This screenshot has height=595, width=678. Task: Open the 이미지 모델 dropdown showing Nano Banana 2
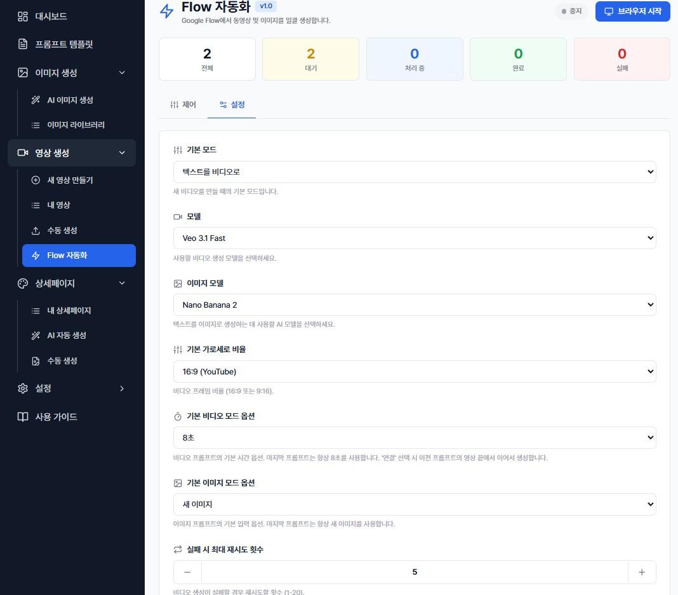pyautogui.click(x=415, y=305)
